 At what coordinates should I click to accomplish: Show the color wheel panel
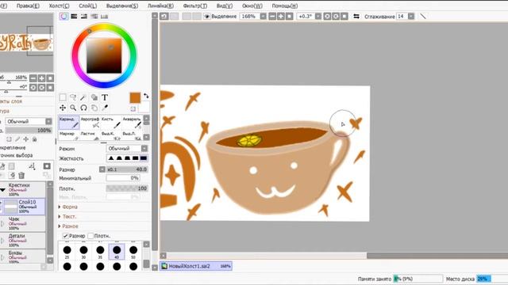(x=63, y=16)
